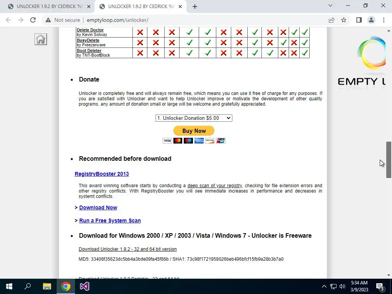Select the second Unlocker tab
Image resolution: width=392 pixels, height=294 pixels.
point(141,7)
